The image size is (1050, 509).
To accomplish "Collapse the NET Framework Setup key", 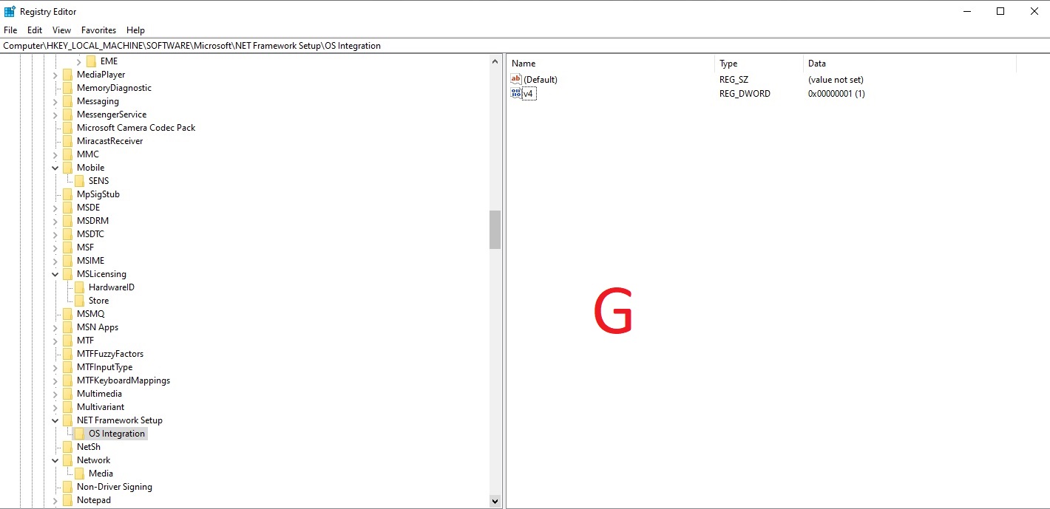I will (55, 420).
